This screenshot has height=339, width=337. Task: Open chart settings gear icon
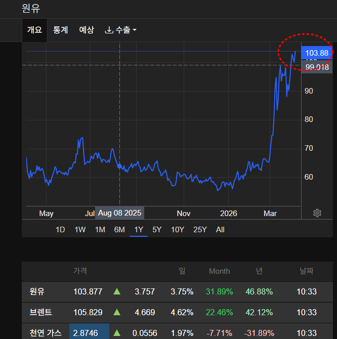317,213
